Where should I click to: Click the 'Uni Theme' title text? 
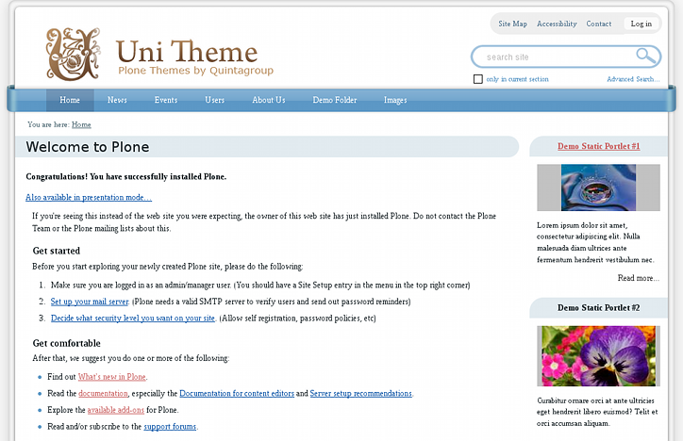[187, 51]
